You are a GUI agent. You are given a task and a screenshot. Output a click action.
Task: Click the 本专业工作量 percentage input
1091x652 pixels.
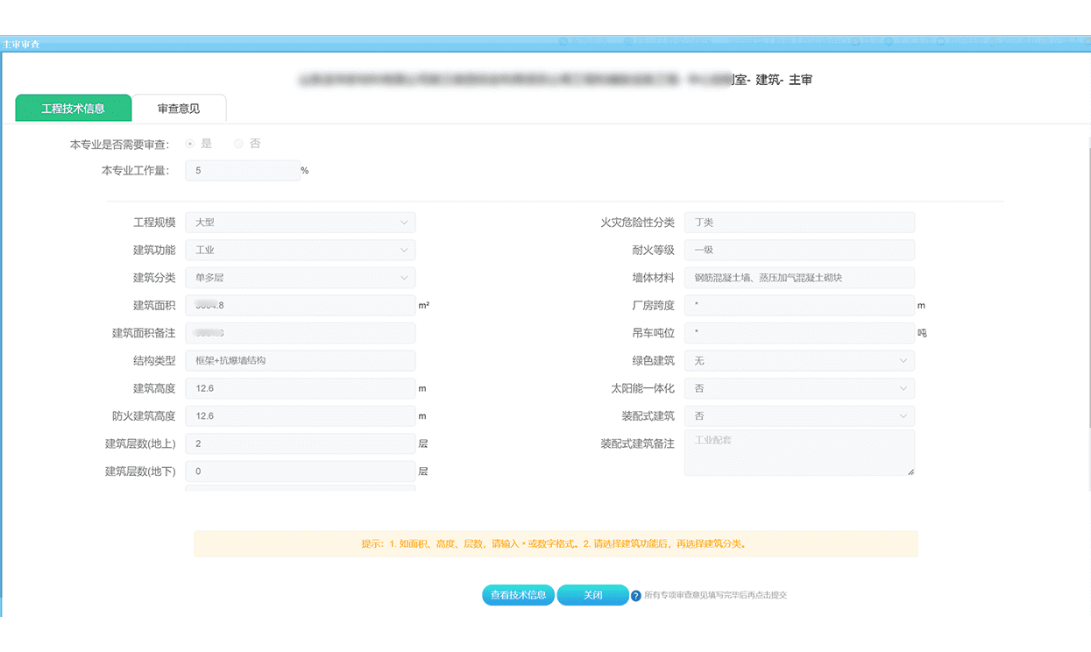[242, 170]
